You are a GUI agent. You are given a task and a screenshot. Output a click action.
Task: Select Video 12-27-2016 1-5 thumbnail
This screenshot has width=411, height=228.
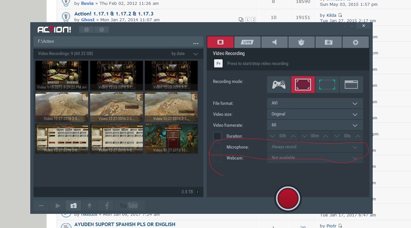click(x=117, y=139)
